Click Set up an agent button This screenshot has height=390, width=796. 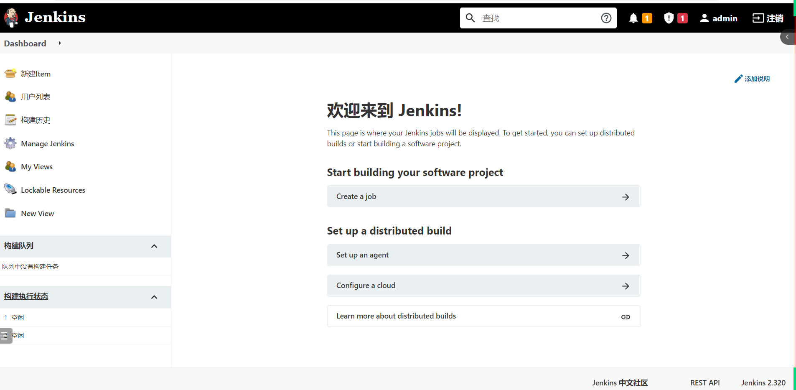(x=483, y=255)
